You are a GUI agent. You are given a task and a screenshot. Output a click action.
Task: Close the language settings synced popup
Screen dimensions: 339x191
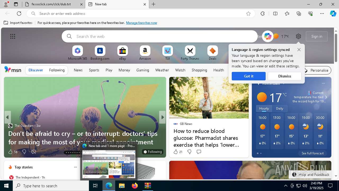[299, 50]
